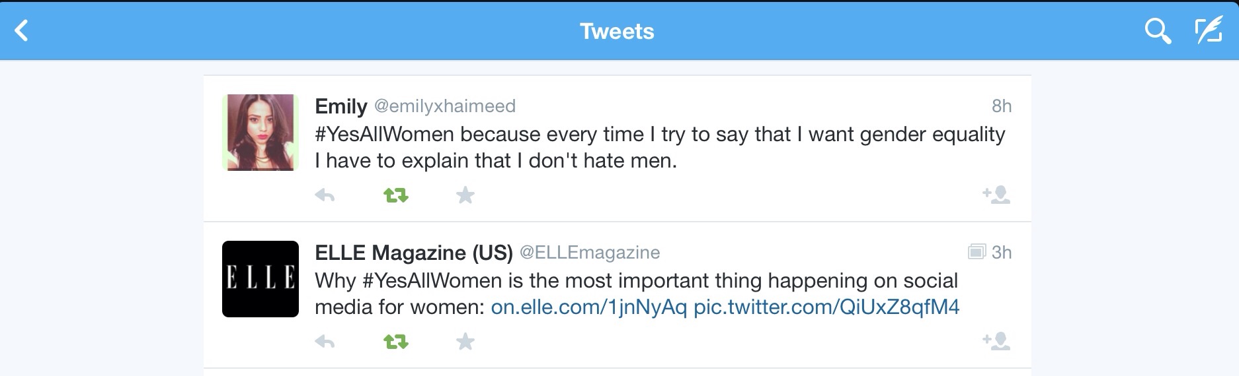Go back using the left arrow

coord(22,30)
